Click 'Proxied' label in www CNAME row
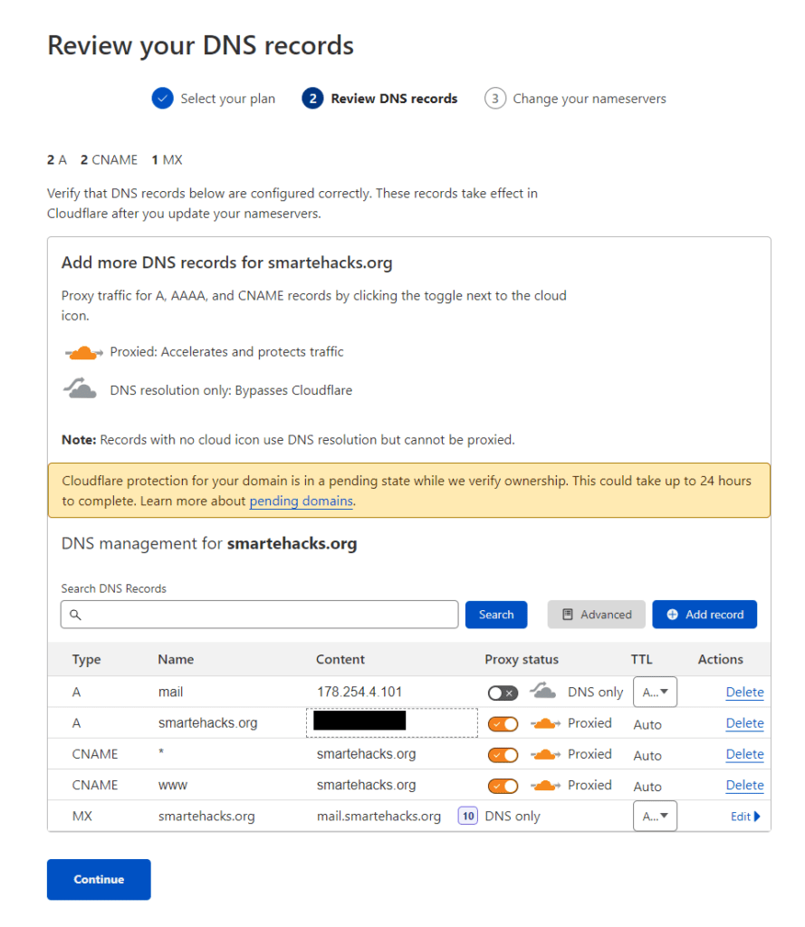 pyautogui.click(x=589, y=785)
